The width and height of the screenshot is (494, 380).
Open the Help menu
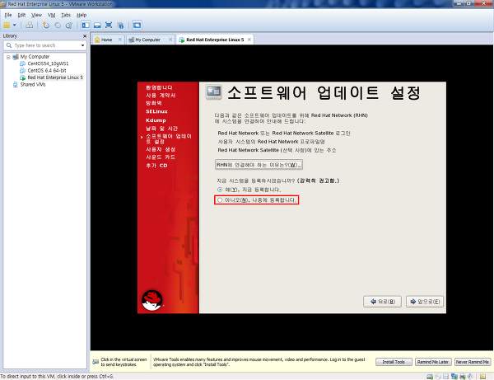click(82, 15)
